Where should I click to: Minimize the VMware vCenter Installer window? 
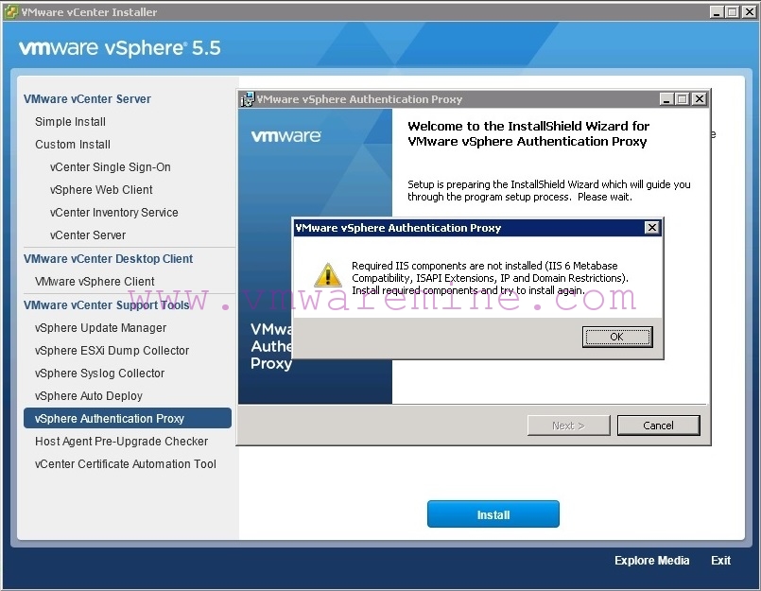click(x=717, y=12)
